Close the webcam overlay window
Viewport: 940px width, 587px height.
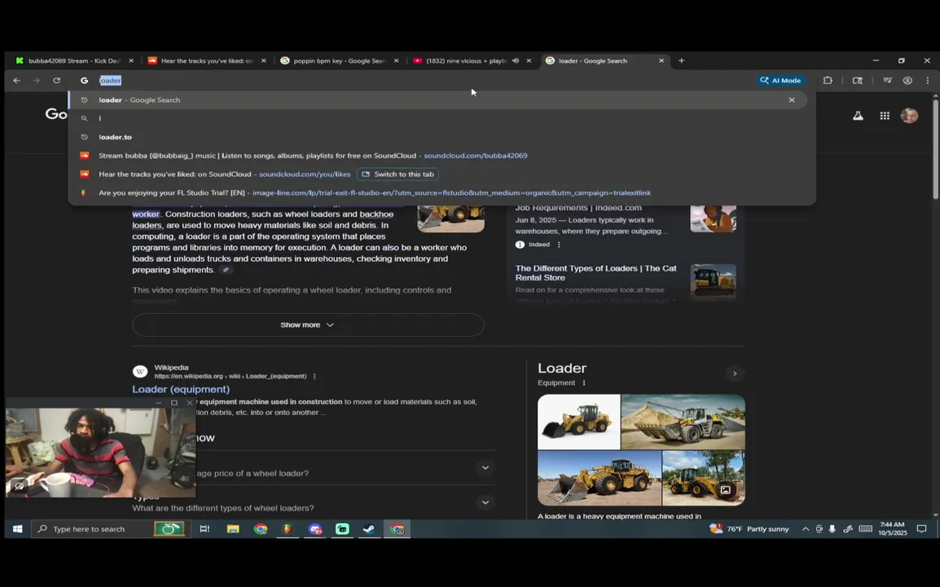(190, 403)
